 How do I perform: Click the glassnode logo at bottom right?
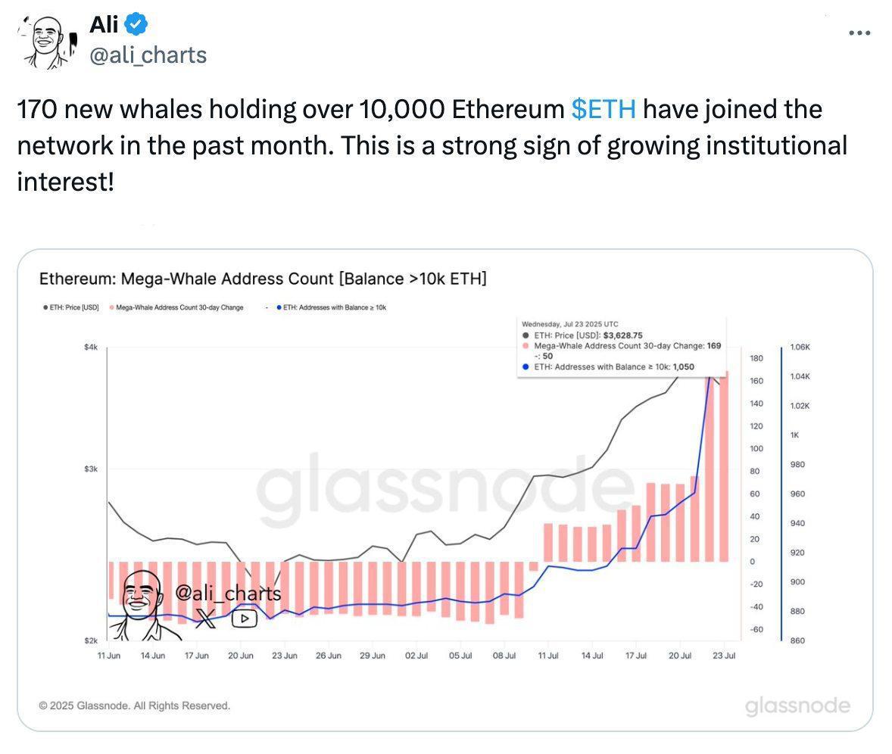[797, 706]
